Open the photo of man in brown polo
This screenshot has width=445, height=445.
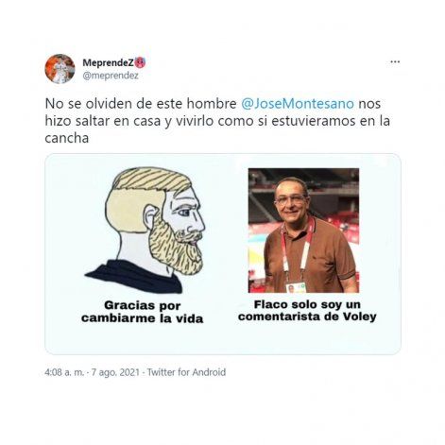(x=303, y=231)
